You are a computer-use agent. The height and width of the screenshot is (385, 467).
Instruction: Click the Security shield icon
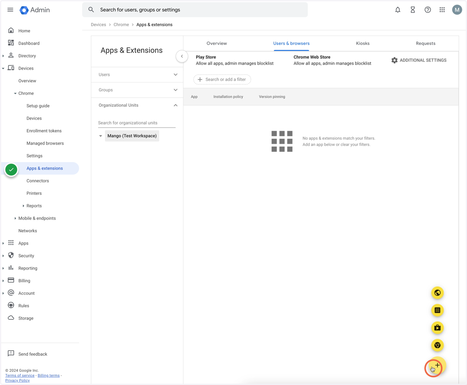click(x=11, y=255)
